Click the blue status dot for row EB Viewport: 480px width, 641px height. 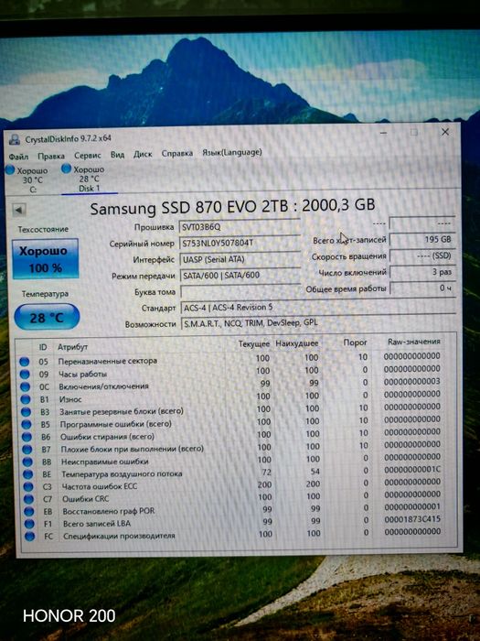(x=29, y=511)
